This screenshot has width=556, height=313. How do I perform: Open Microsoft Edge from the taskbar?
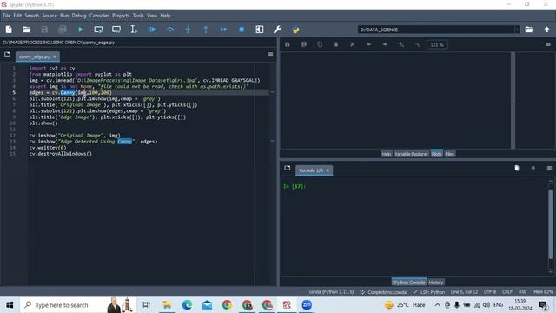(x=187, y=305)
